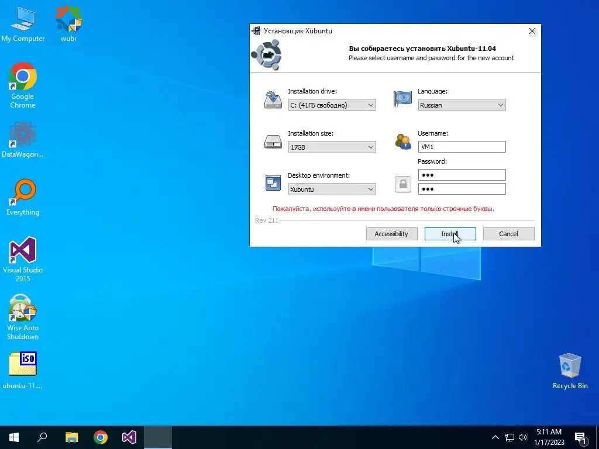Select the Google Chrome desktop shortcut
Viewport: 599px width, 449px height.
[x=23, y=85]
